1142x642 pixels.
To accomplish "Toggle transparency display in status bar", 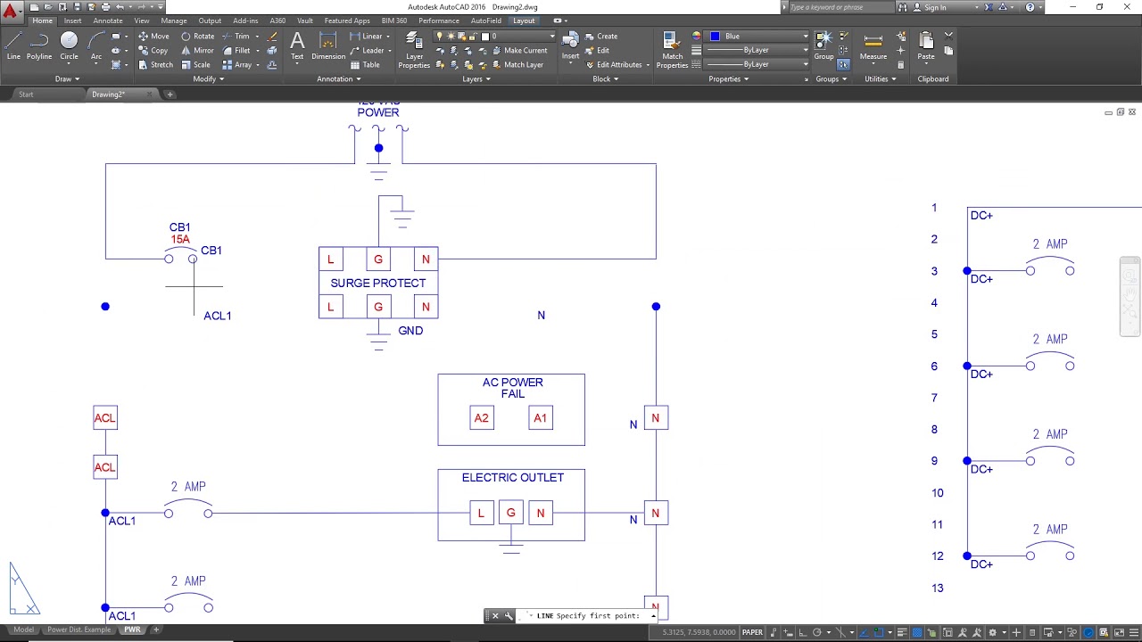I will (917, 632).
